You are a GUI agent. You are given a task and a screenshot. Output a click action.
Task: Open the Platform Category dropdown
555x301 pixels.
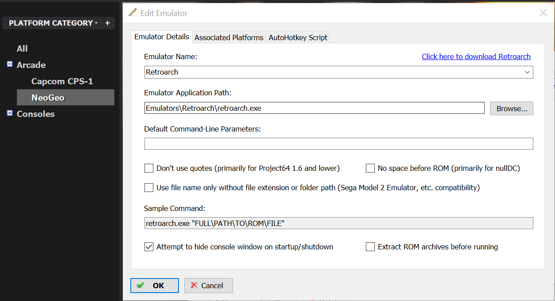(x=53, y=23)
